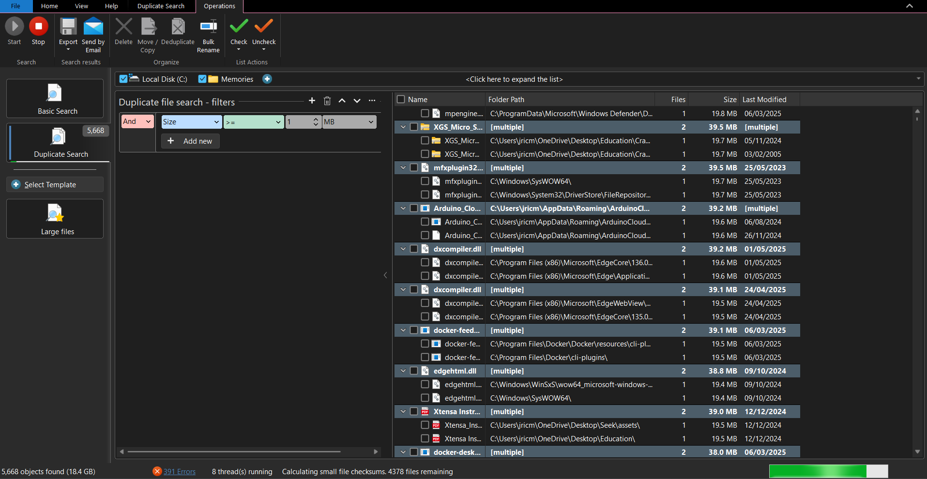Open the 391 Errors link
This screenshot has width=927, height=479.
179,472
